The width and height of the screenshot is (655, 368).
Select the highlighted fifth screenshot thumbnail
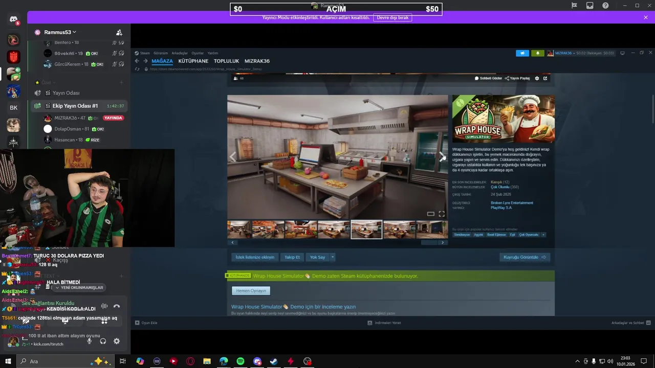366,229
